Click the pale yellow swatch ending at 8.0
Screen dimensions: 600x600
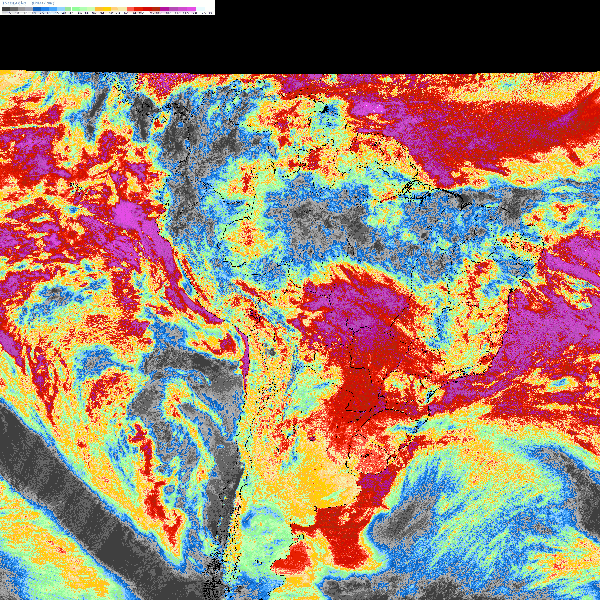pyautogui.click(x=122, y=9)
